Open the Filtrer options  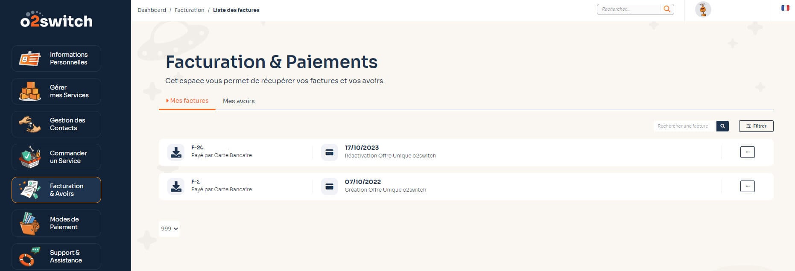(756, 126)
